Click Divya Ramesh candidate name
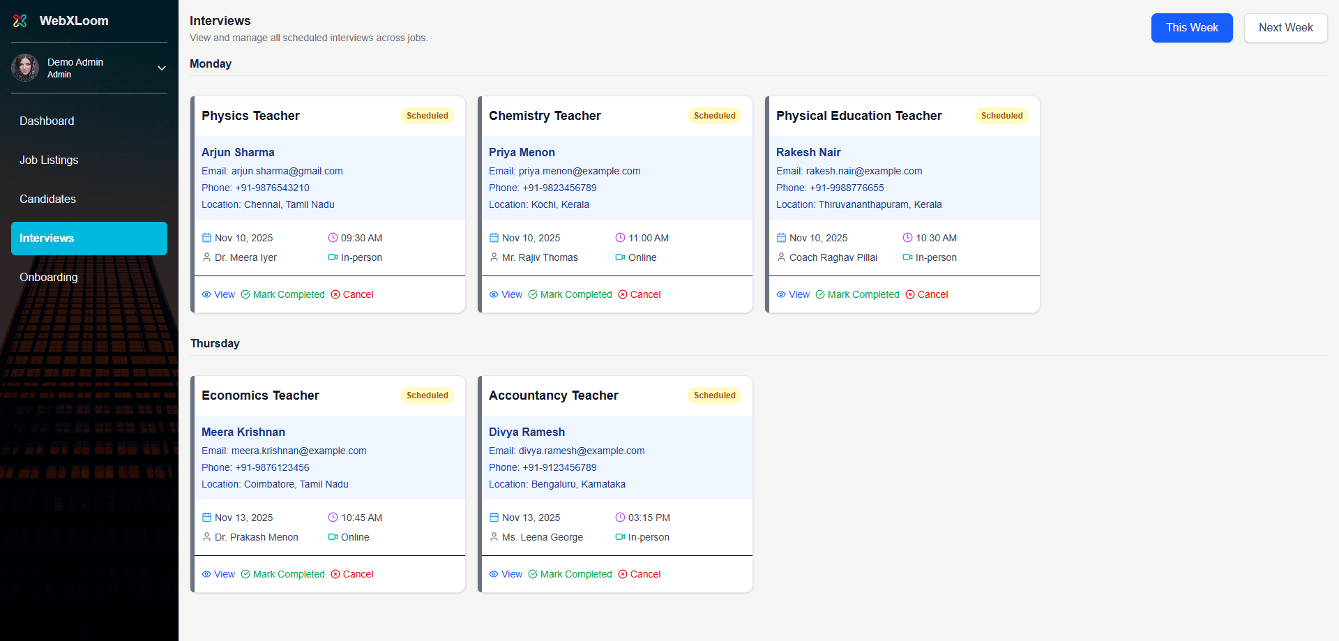The image size is (1339, 641). (x=527, y=432)
